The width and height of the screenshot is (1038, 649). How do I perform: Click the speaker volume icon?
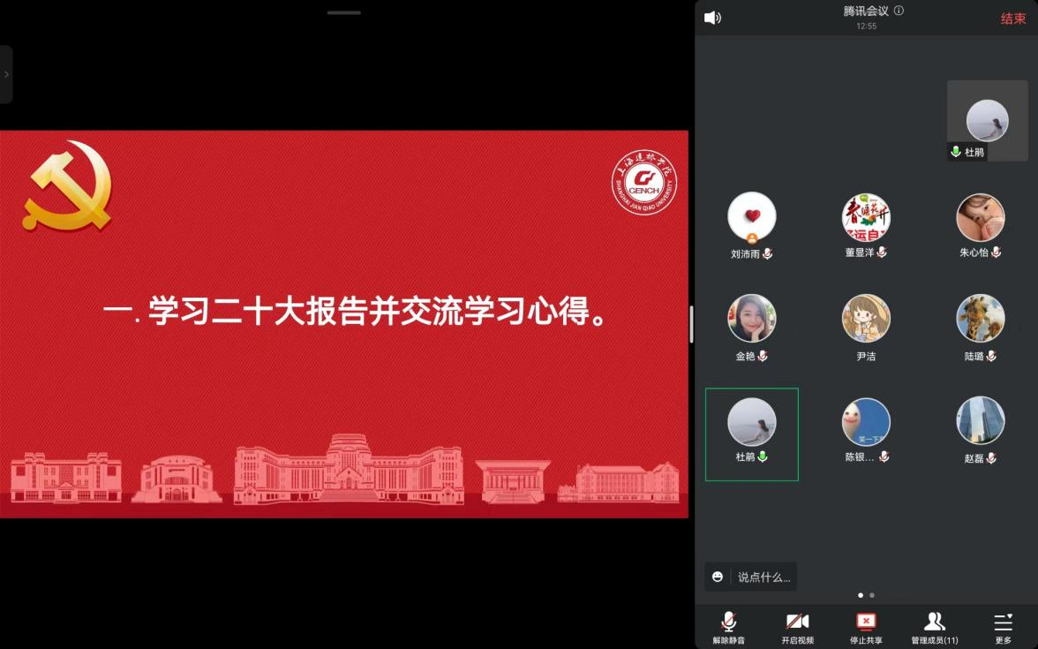712,18
